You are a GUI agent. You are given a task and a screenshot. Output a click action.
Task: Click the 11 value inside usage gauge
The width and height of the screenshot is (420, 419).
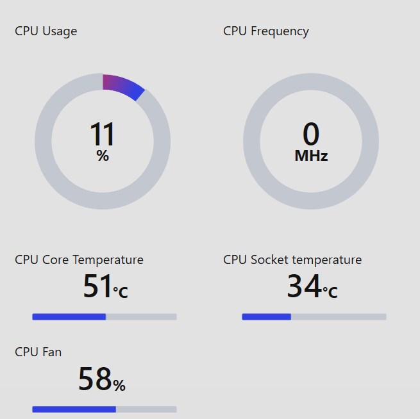click(x=102, y=135)
